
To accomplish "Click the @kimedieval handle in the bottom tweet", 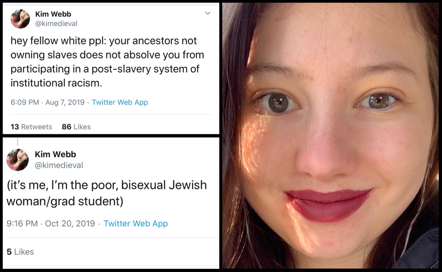I will click(59, 165).
